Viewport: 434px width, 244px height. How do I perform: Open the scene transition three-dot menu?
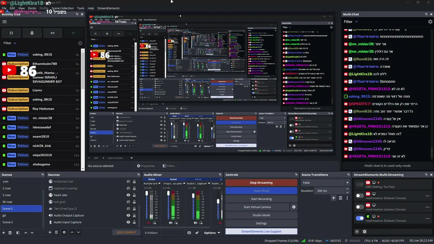coord(347,198)
